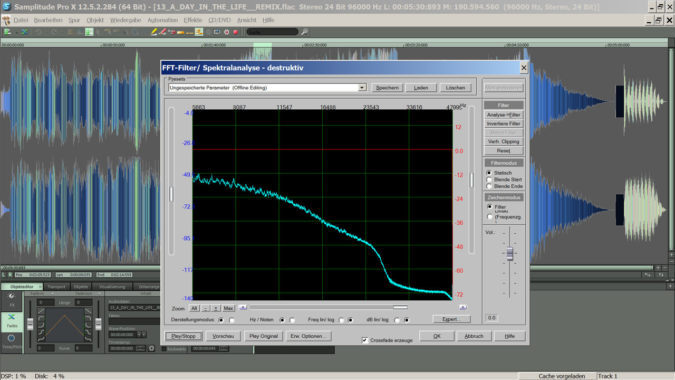Click the Vol. slider handle in the FFT dialog
This screenshot has width=675, height=380.
(x=510, y=253)
